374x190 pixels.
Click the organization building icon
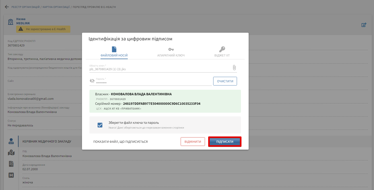pos(11,22)
